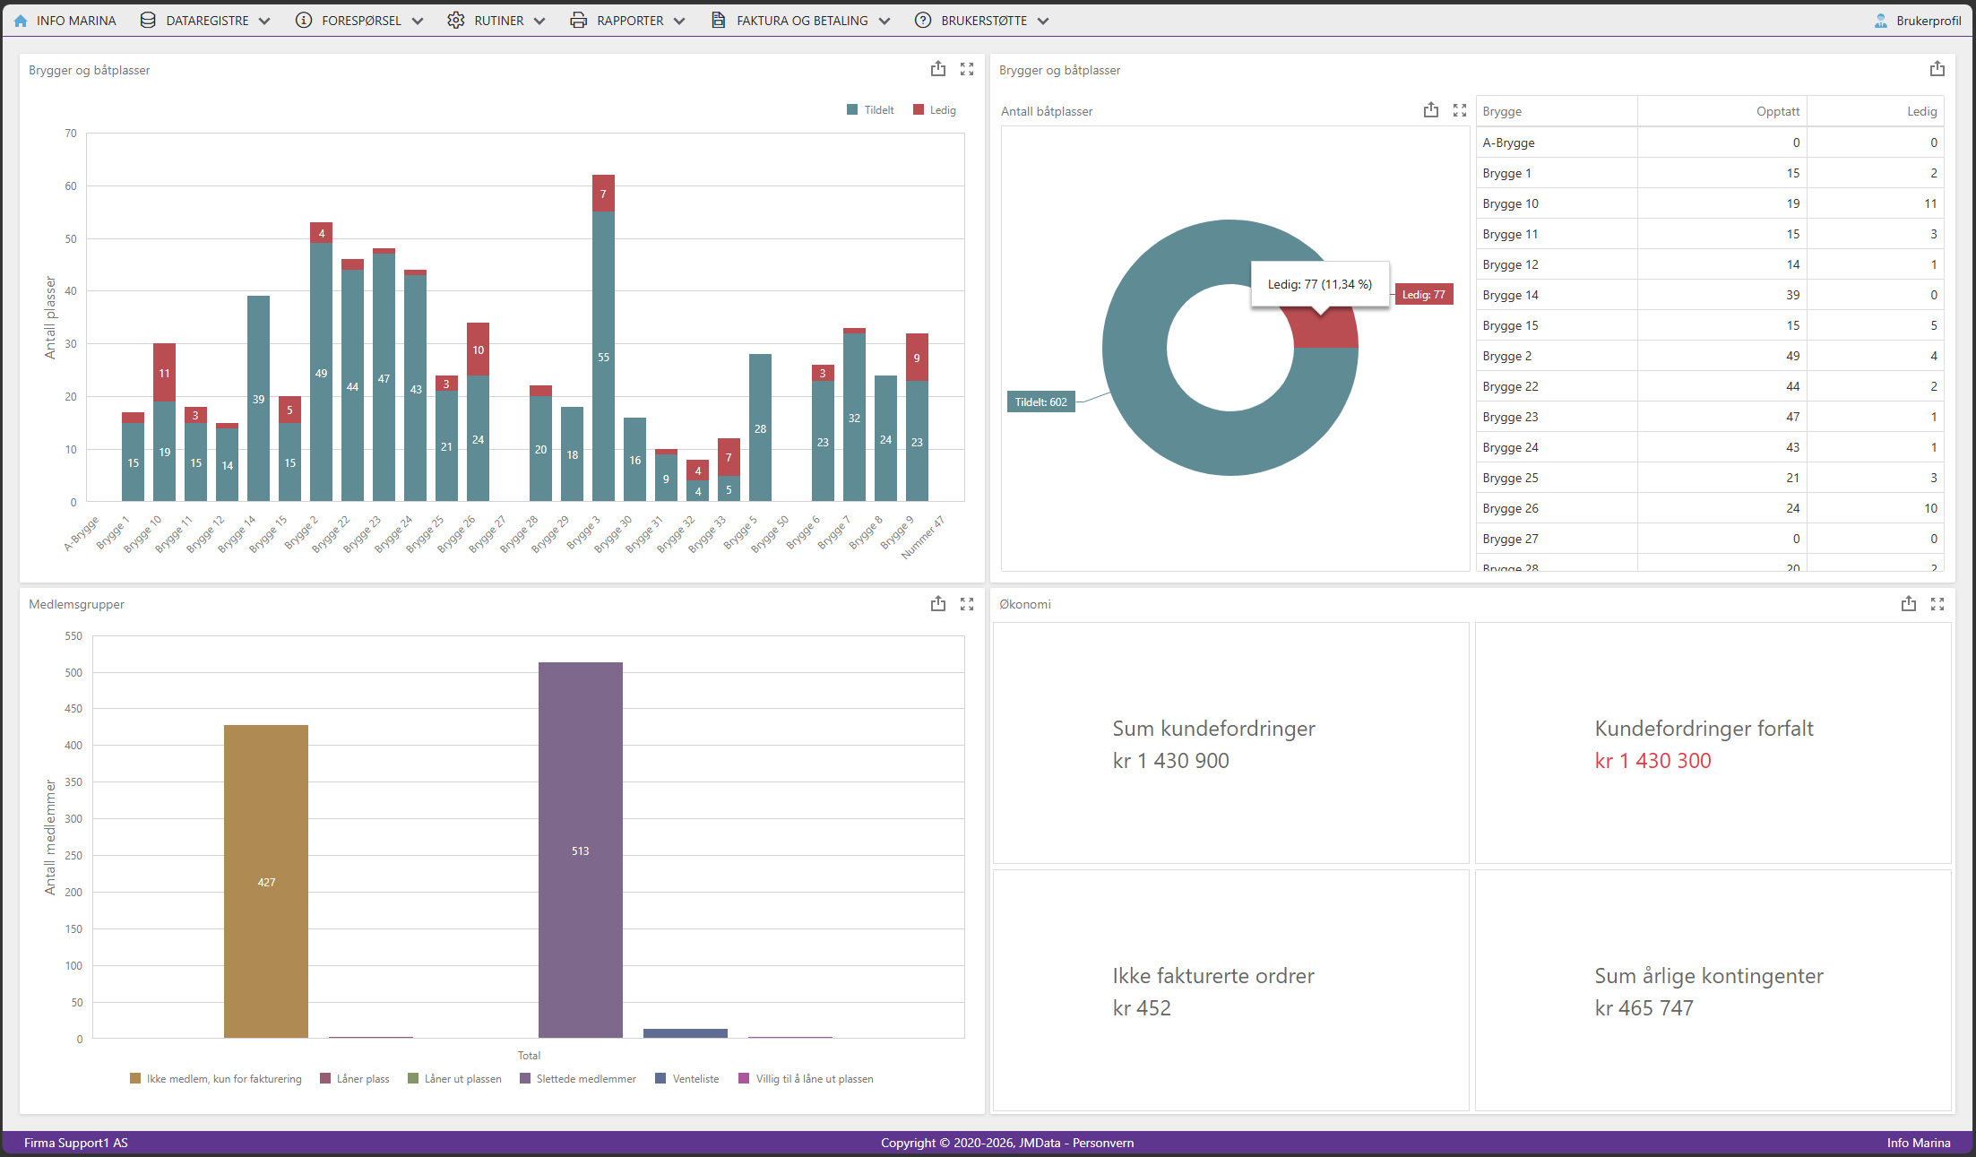The image size is (1976, 1157).
Task: Toggle the Tildelt legend series
Action: click(x=870, y=110)
